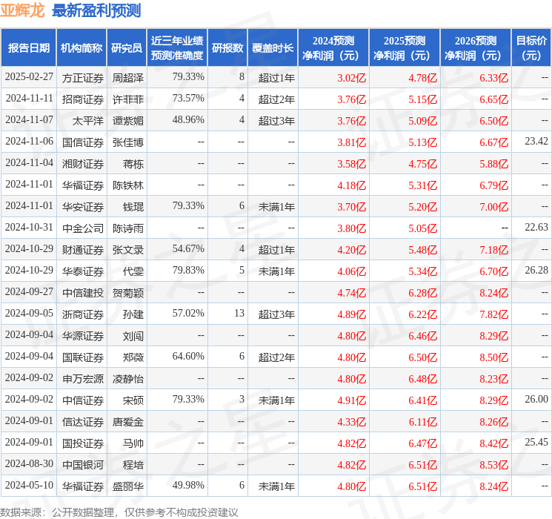Click the 中金公司 institution name
The height and width of the screenshot is (519, 552).
[83, 228]
